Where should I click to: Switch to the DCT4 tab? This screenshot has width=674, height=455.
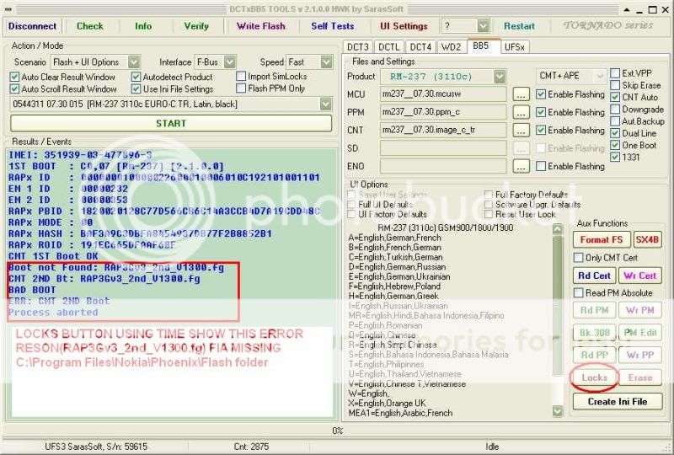pyautogui.click(x=420, y=47)
